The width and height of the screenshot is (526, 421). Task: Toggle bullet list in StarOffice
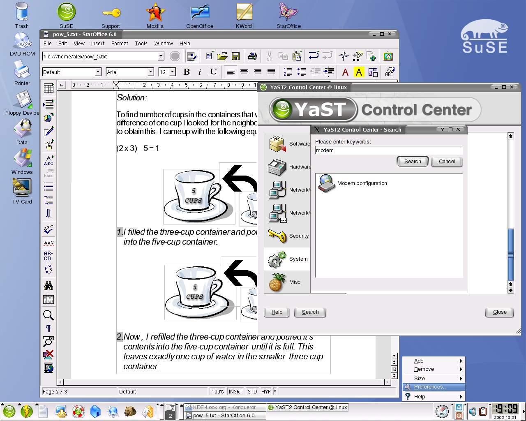pos(302,72)
